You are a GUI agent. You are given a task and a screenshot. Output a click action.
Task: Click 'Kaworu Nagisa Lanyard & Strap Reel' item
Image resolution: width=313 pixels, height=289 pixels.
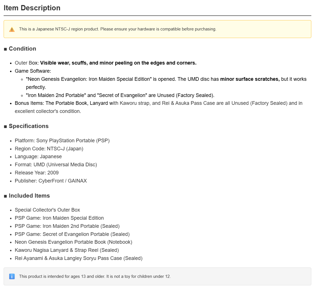(67, 250)
